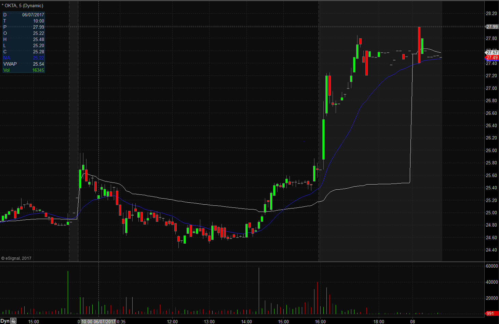The width and height of the screenshot is (499, 324).
Task: Click the 20000 volume axis label
Action: pyautogui.click(x=492, y=298)
